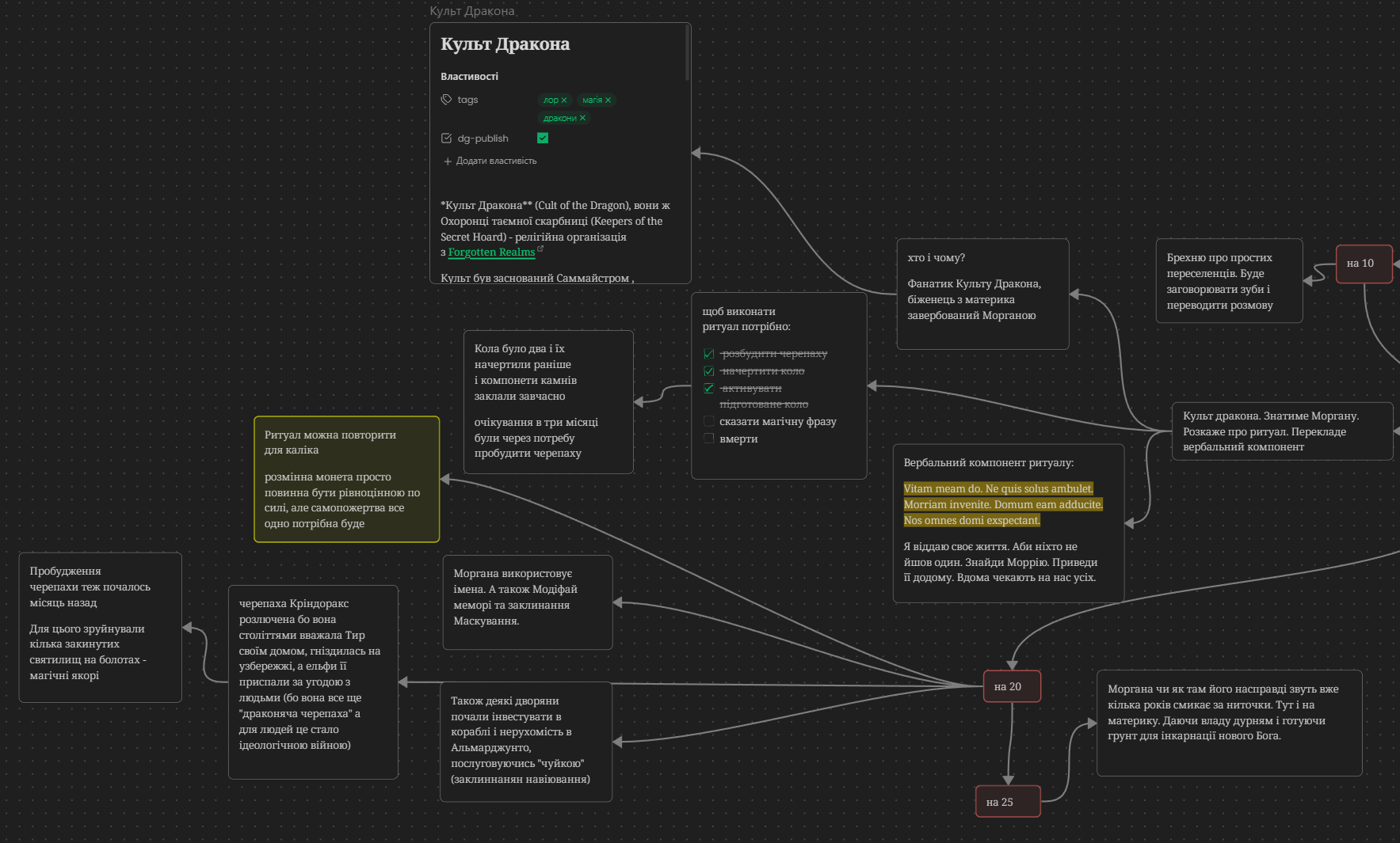The height and width of the screenshot is (843, 1400).
Task: Select the red на 25 card
Action: 1008,802
